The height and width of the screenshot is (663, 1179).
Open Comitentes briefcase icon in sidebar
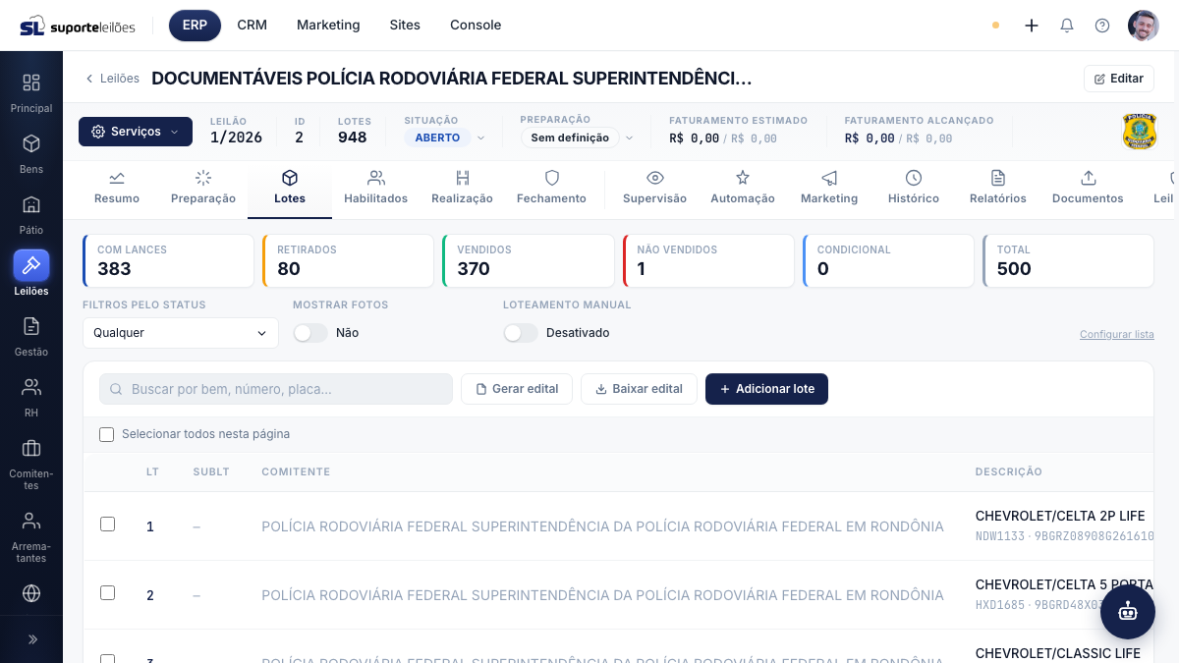pos(31,448)
